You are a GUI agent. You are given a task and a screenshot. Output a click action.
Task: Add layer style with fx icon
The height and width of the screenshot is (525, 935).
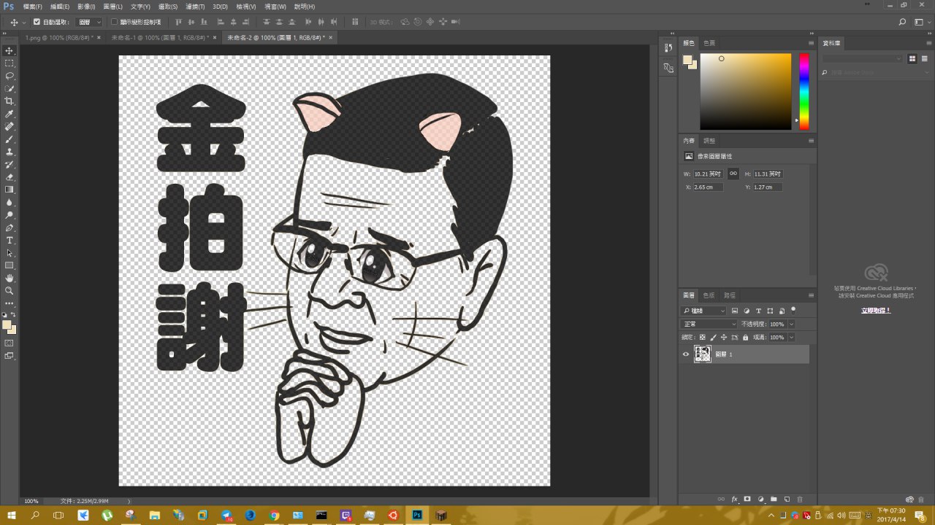735,499
